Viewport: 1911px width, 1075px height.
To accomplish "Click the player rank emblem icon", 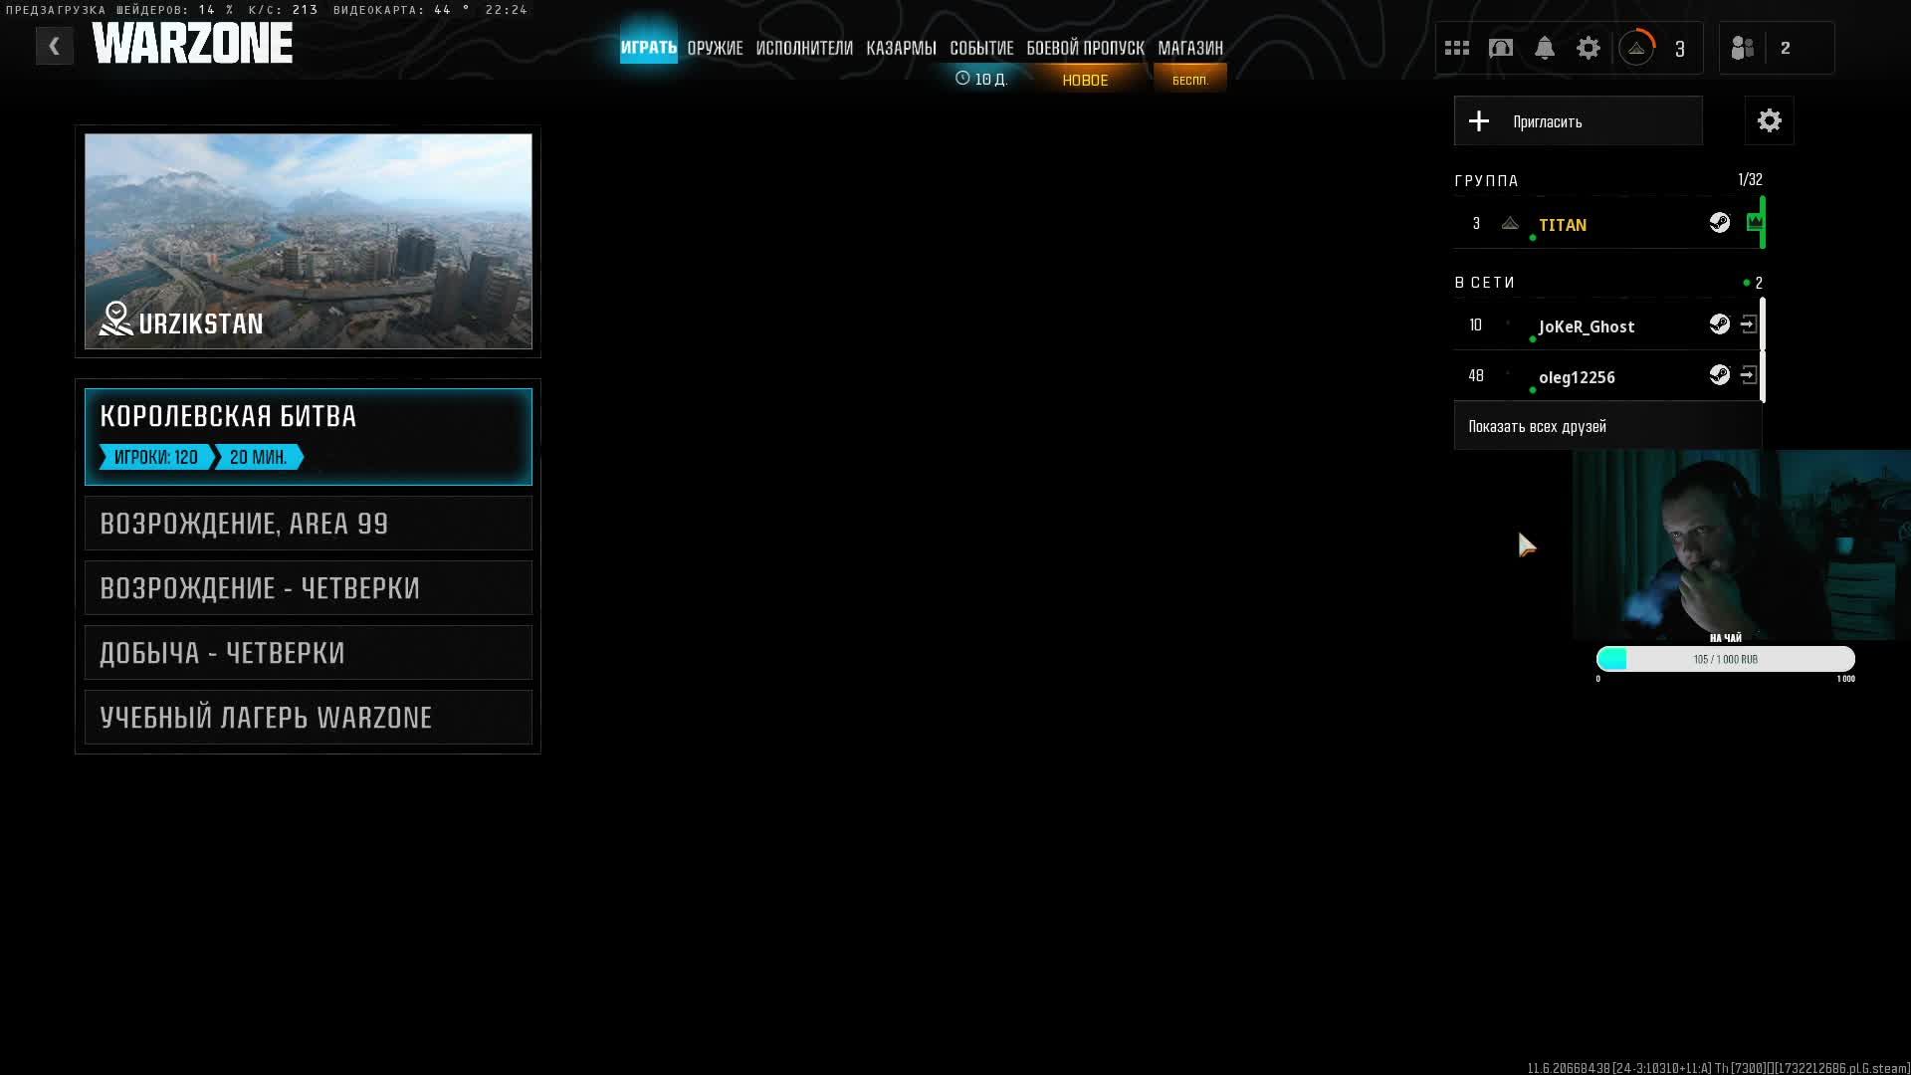I will tap(1636, 48).
